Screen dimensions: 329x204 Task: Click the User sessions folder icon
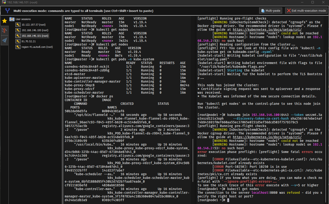12,19
